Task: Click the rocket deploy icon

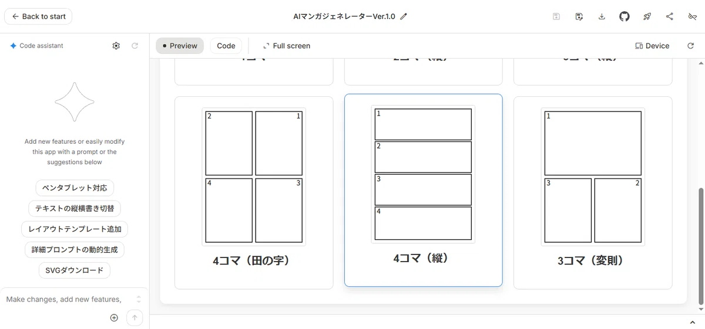Action: coord(647,16)
